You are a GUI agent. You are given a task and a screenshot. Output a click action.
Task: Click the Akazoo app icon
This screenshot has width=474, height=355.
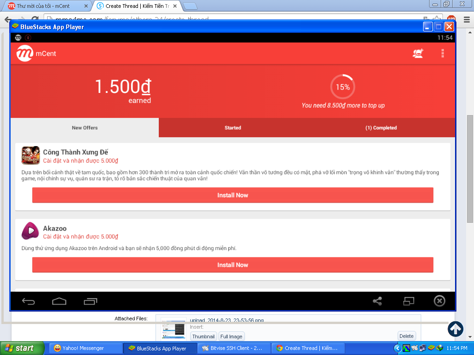30,231
